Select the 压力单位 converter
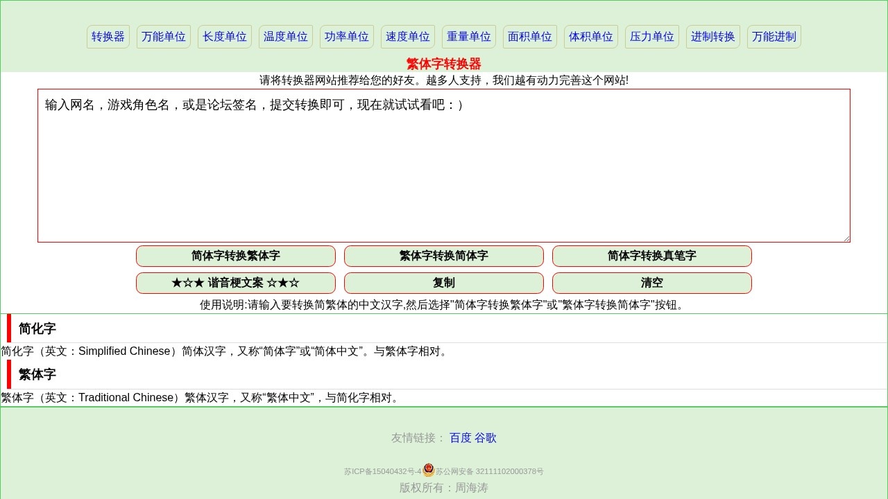 pyautogui.click(x=651, y=36)
